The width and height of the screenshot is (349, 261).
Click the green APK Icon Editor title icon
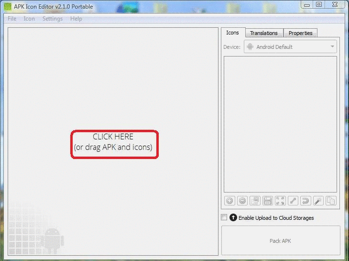(8, 6)
